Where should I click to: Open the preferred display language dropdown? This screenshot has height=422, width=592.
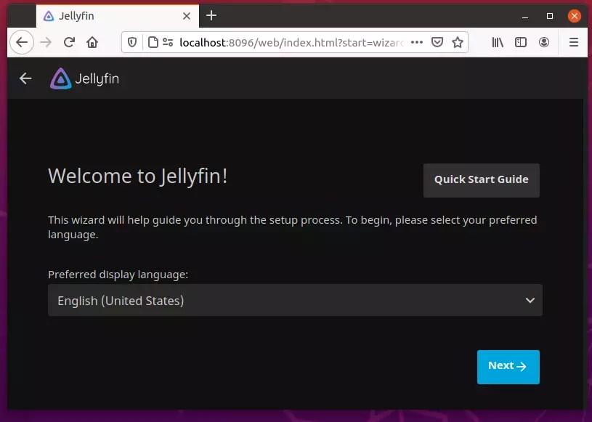[294, 299]
